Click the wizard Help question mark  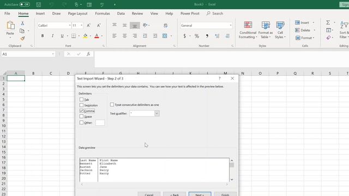coord(219,78)
